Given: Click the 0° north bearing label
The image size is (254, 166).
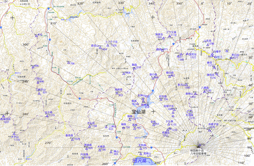Looking at the screenshot, I should pos(228,3).
